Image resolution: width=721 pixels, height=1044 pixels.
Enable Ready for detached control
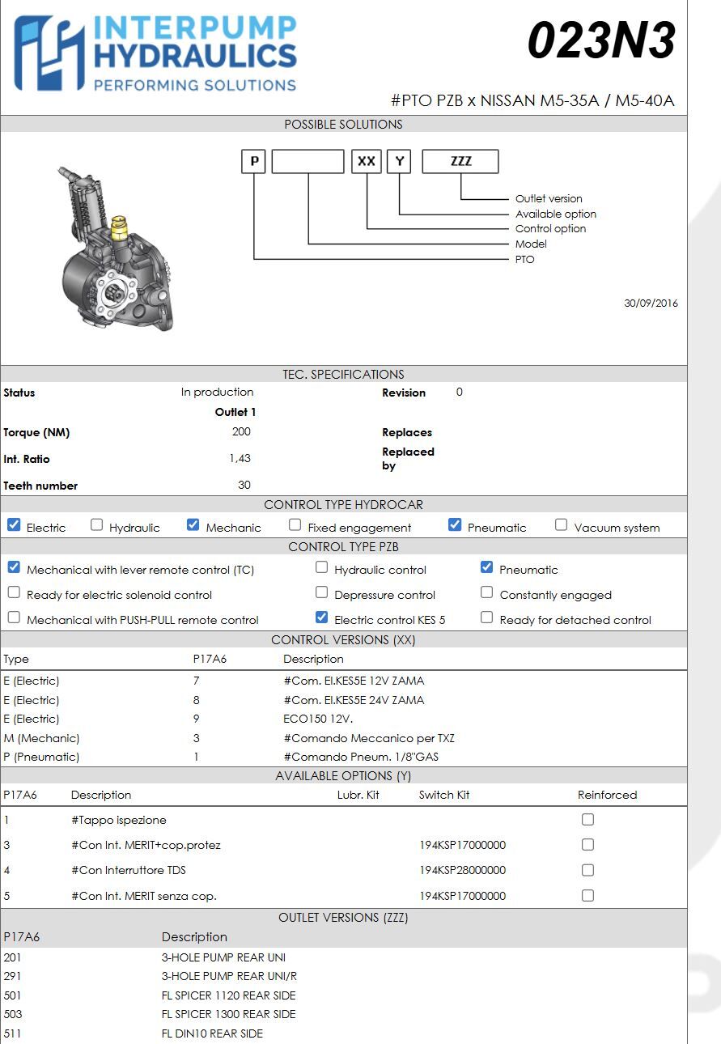tap(486, 617)
